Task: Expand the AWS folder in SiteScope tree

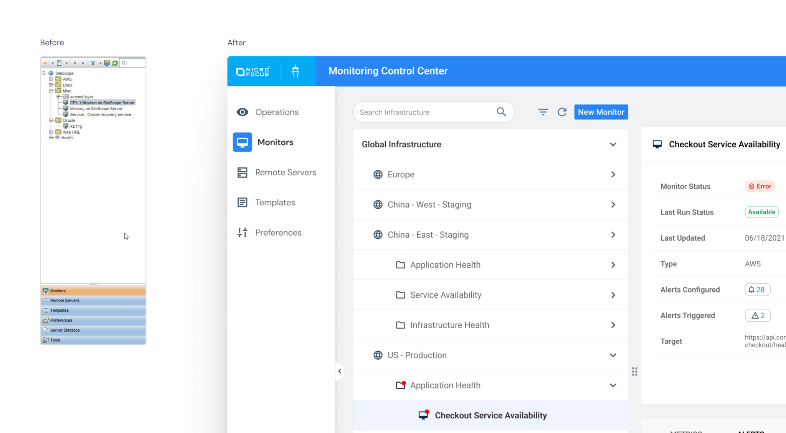Action: click(x=51, y=79)
